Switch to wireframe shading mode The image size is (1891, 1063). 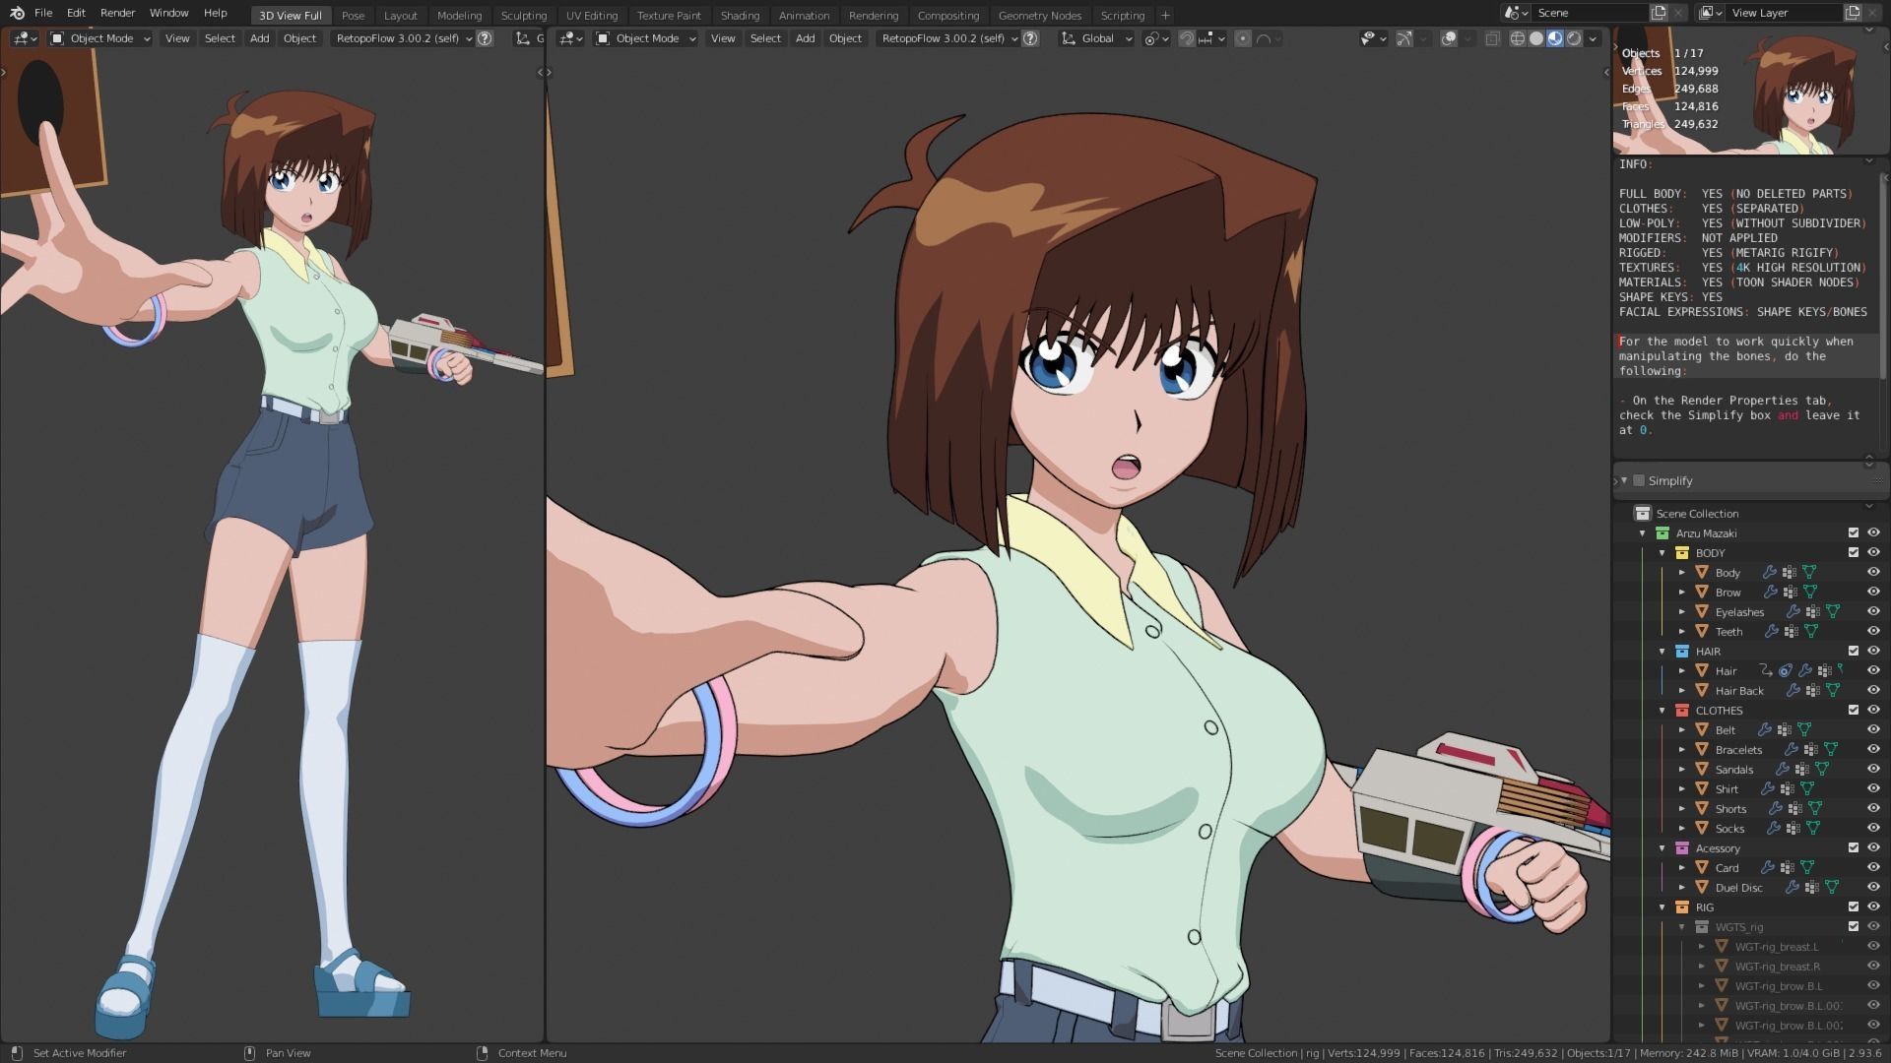click(1518, 38)
